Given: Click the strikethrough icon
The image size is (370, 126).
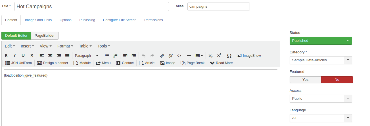Looking at the screenshot, I should pos(32,56).
